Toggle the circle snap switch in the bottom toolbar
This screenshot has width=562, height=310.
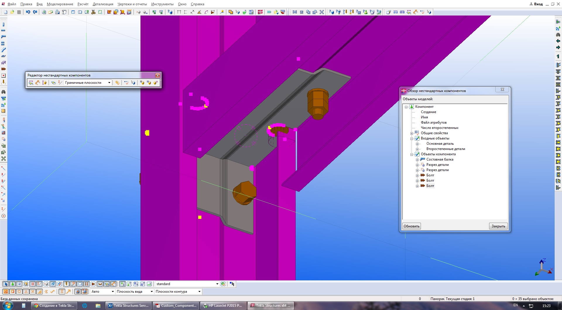[19, 292]
